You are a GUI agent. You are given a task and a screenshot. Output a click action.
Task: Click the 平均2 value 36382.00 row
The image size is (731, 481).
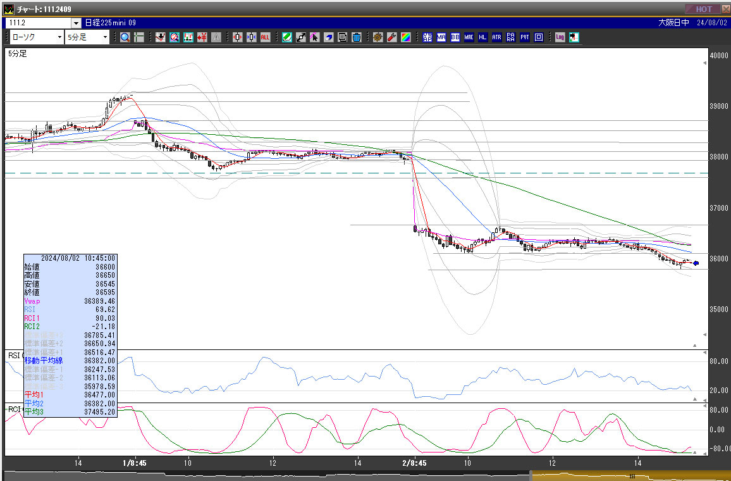tap(70, 404)
